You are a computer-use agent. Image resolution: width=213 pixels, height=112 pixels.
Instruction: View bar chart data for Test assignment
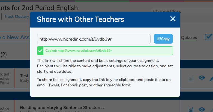click(191, 78)
